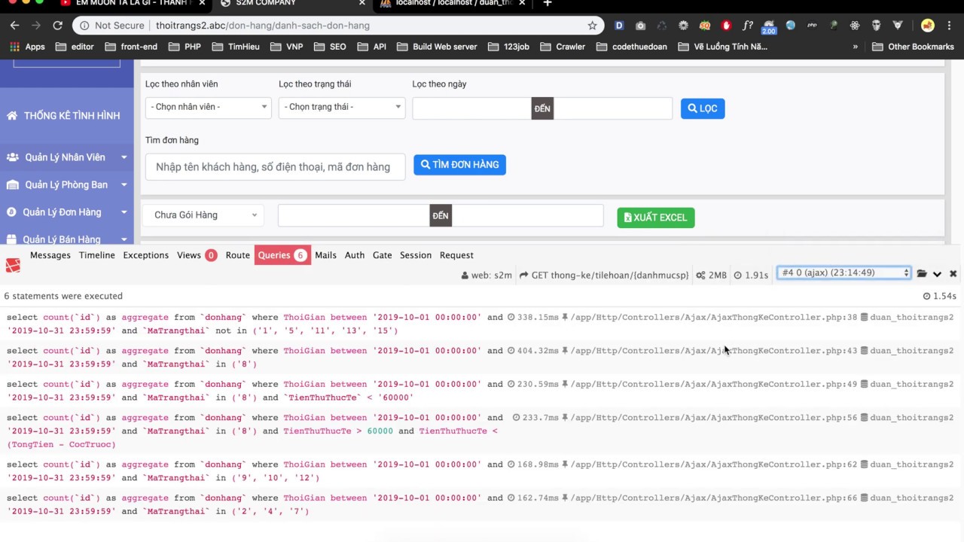Minimize debugbar with the chevron-down icon

pyautogui.click(x=937, y=274)
